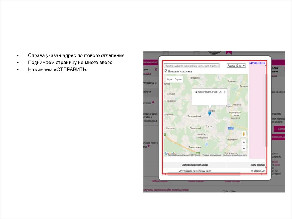Zoom in the map with plus button
The width and height of the screenshot is (292, 219).
click(244, 142)
